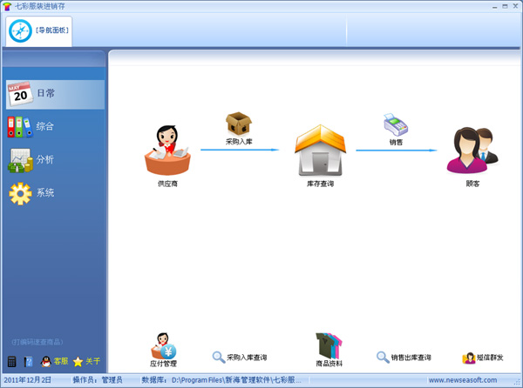Click the 销售 cash register icon
523x388 pixels.
pyautogui.click(x=396, y=124)
